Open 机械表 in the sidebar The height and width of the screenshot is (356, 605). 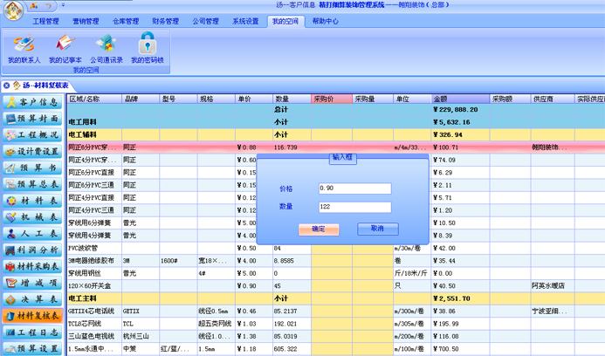point(32,217)
